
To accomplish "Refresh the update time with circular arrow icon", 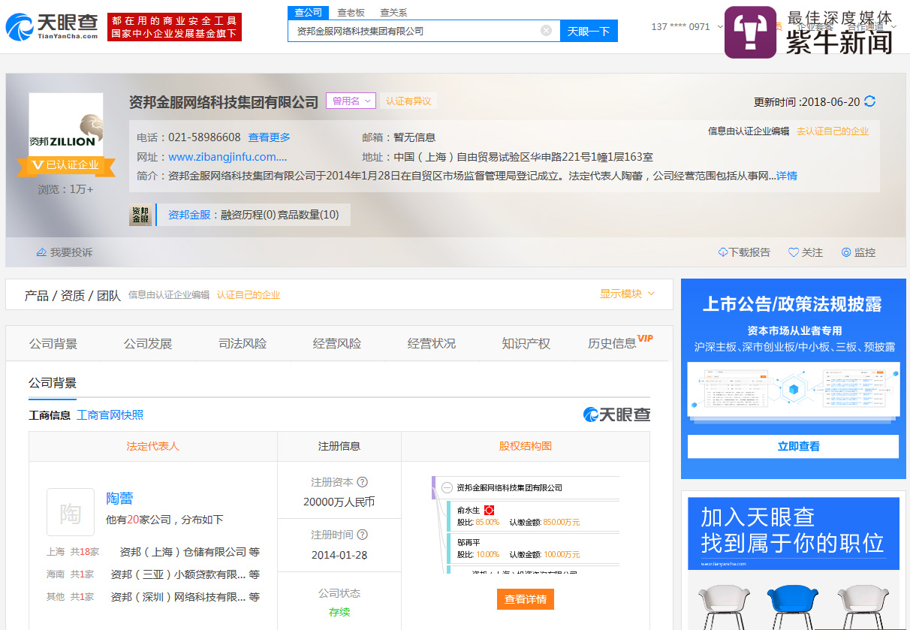I will point(869,101).
